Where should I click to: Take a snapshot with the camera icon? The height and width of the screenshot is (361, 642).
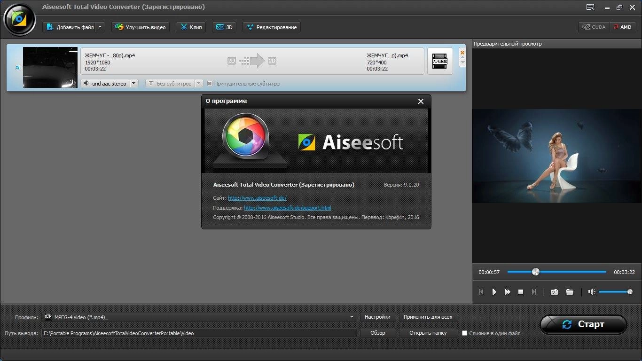coord(555,292)
